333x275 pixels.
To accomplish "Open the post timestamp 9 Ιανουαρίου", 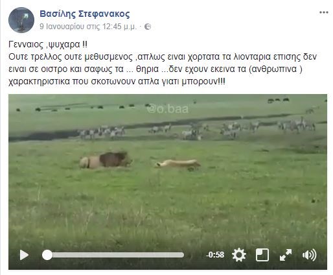I will (x=88, y=27).
